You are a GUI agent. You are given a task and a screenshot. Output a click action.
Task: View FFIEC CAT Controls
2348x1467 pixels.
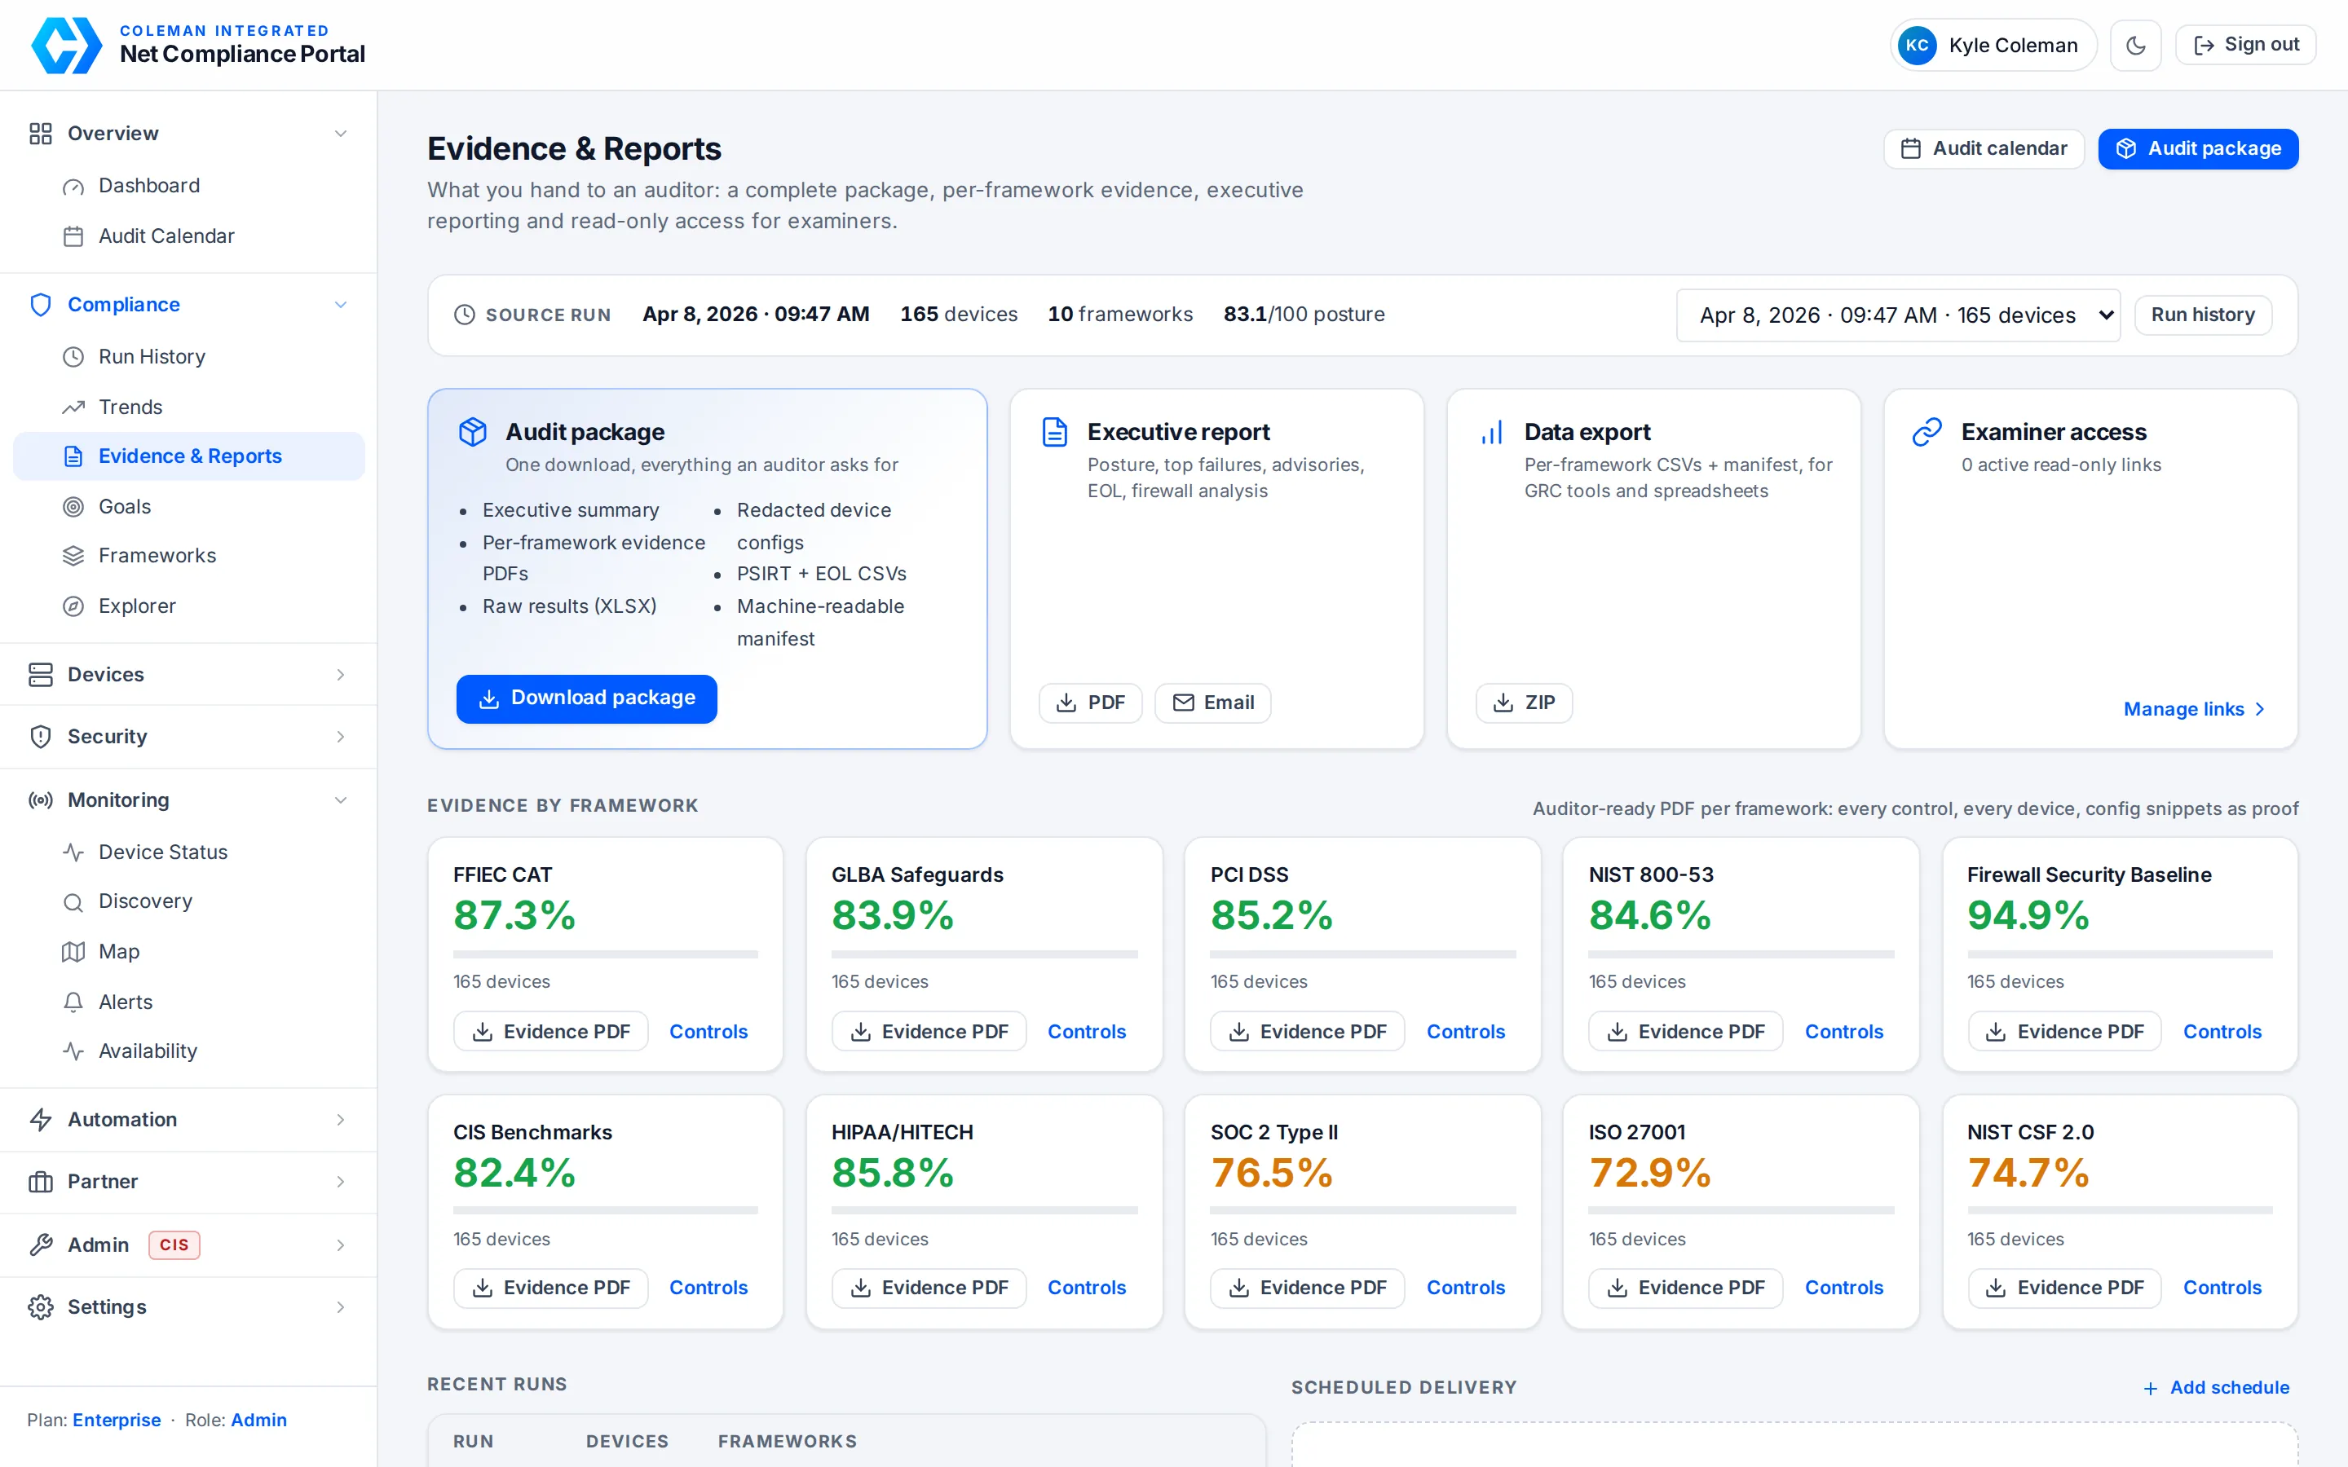[708, 1031]
